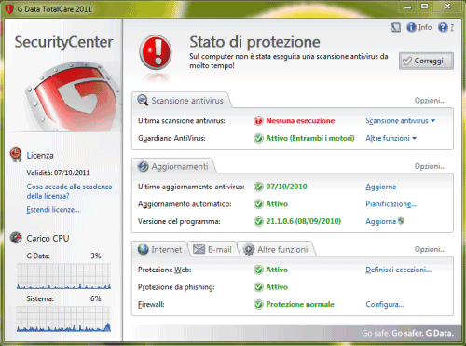Click the 'Attivo' status of Protezione Web
Screen dimensions: 466x346
point(277,270)
